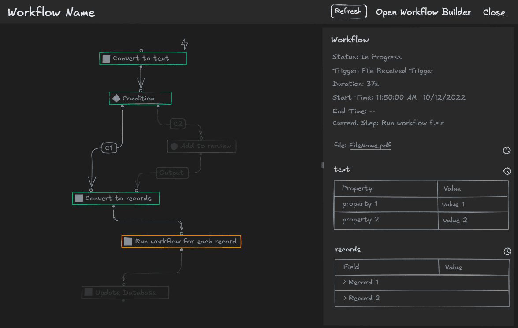The image size is (518, 328).
Task: Click the lightning bolt trigger icon
Action: [x=184, y=44]
